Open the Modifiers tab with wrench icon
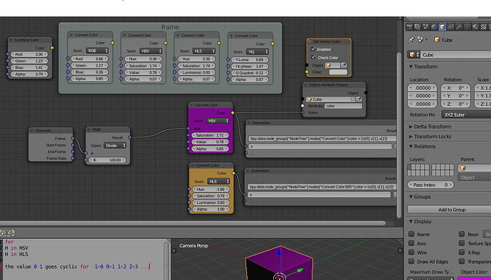 [459, 27]
